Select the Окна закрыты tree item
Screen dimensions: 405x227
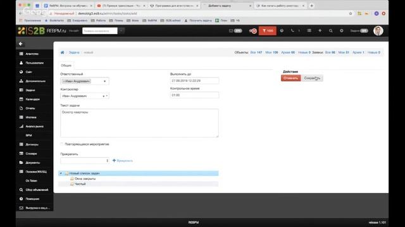click(85, 178)
